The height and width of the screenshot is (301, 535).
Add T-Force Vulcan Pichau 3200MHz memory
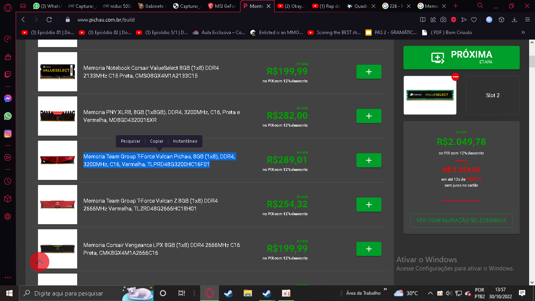369,160
